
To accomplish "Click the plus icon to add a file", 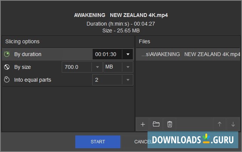I will 143,124.
